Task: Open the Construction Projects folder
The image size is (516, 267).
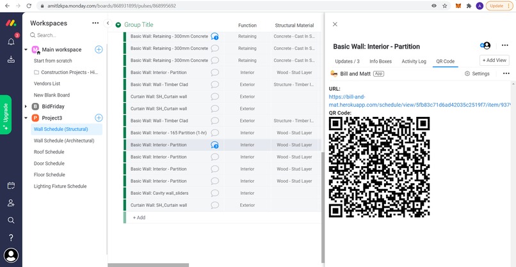Action: (x=66, y=72)
